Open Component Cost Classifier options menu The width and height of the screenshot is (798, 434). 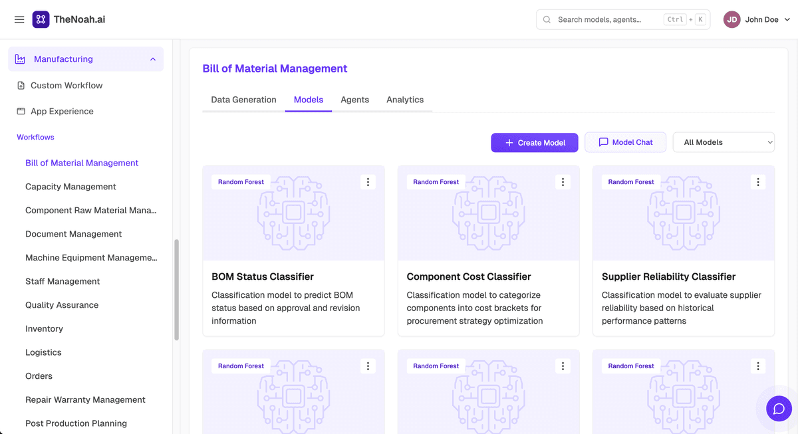tap(563, 182)
